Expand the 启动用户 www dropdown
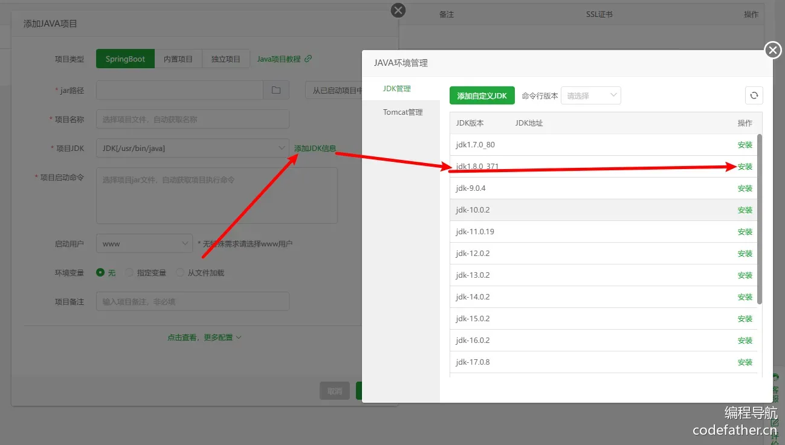The height and width of the screenshot is (445, 785). (x=144, y=244)
